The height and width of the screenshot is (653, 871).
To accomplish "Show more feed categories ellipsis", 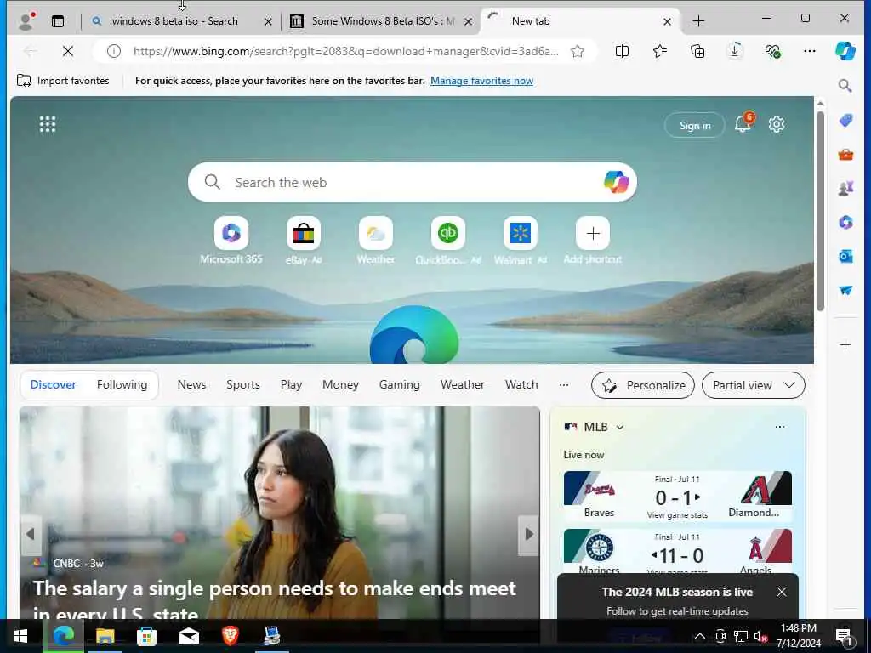I will coord(564,384).
